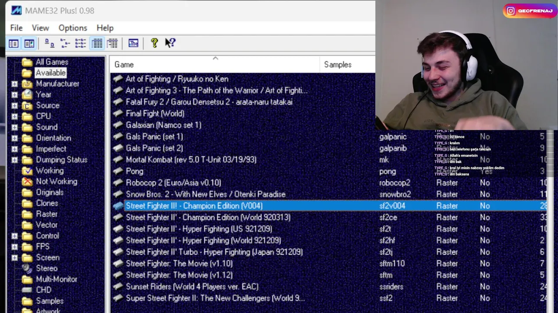
Task: Select Fatal Fury 2 / Garou Densetsu 2
Action: (x=209, y=102)
